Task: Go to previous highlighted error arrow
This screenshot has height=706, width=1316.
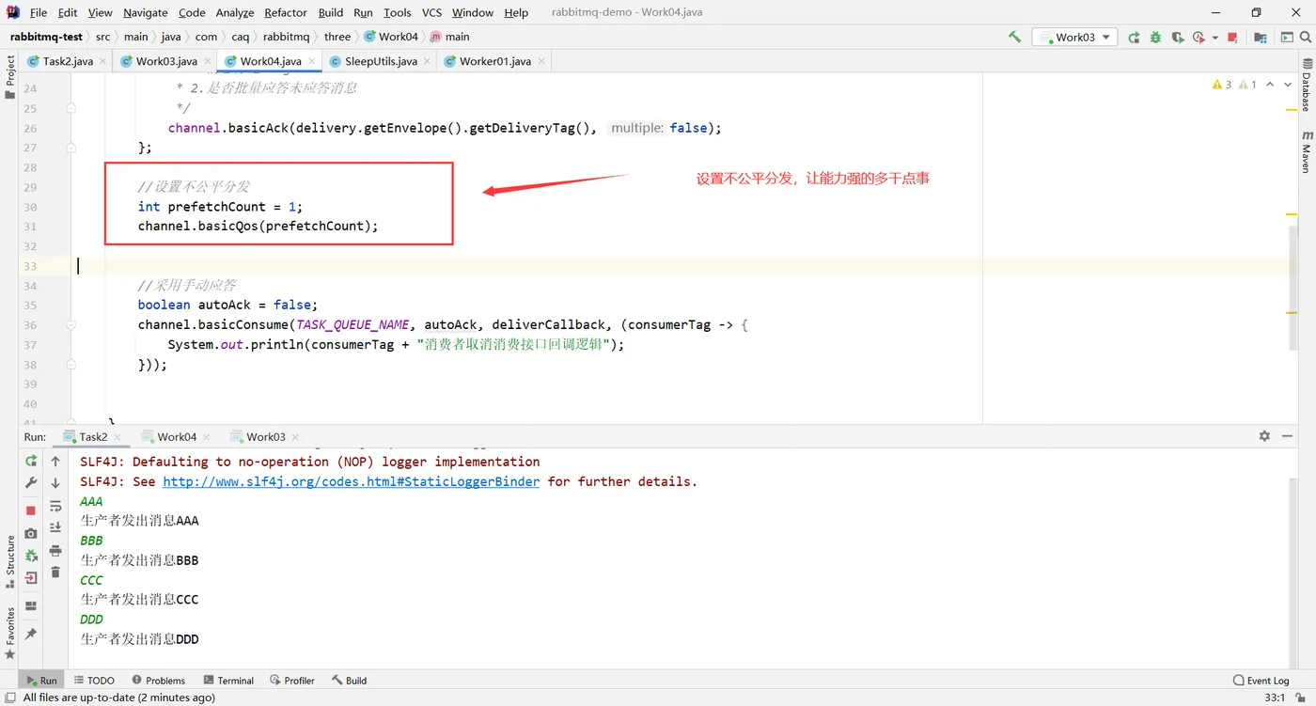Action: (1270, 85)
